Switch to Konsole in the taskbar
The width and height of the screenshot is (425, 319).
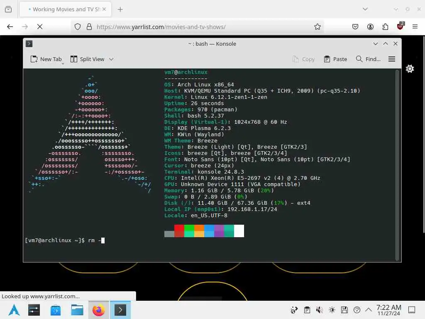pos(120,310)
